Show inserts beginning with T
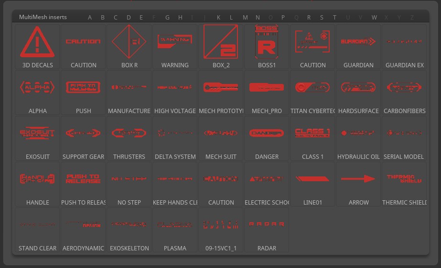 [334, 17]
